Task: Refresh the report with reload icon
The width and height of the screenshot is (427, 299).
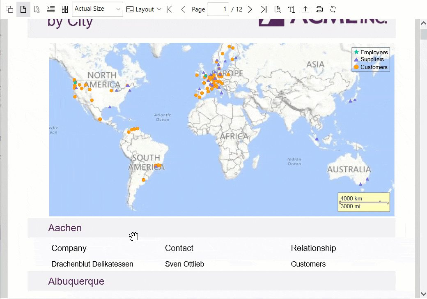Action: [333, 9]
